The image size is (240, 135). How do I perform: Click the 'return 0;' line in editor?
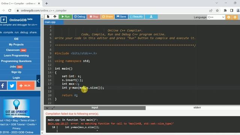[x=70, y=95]
